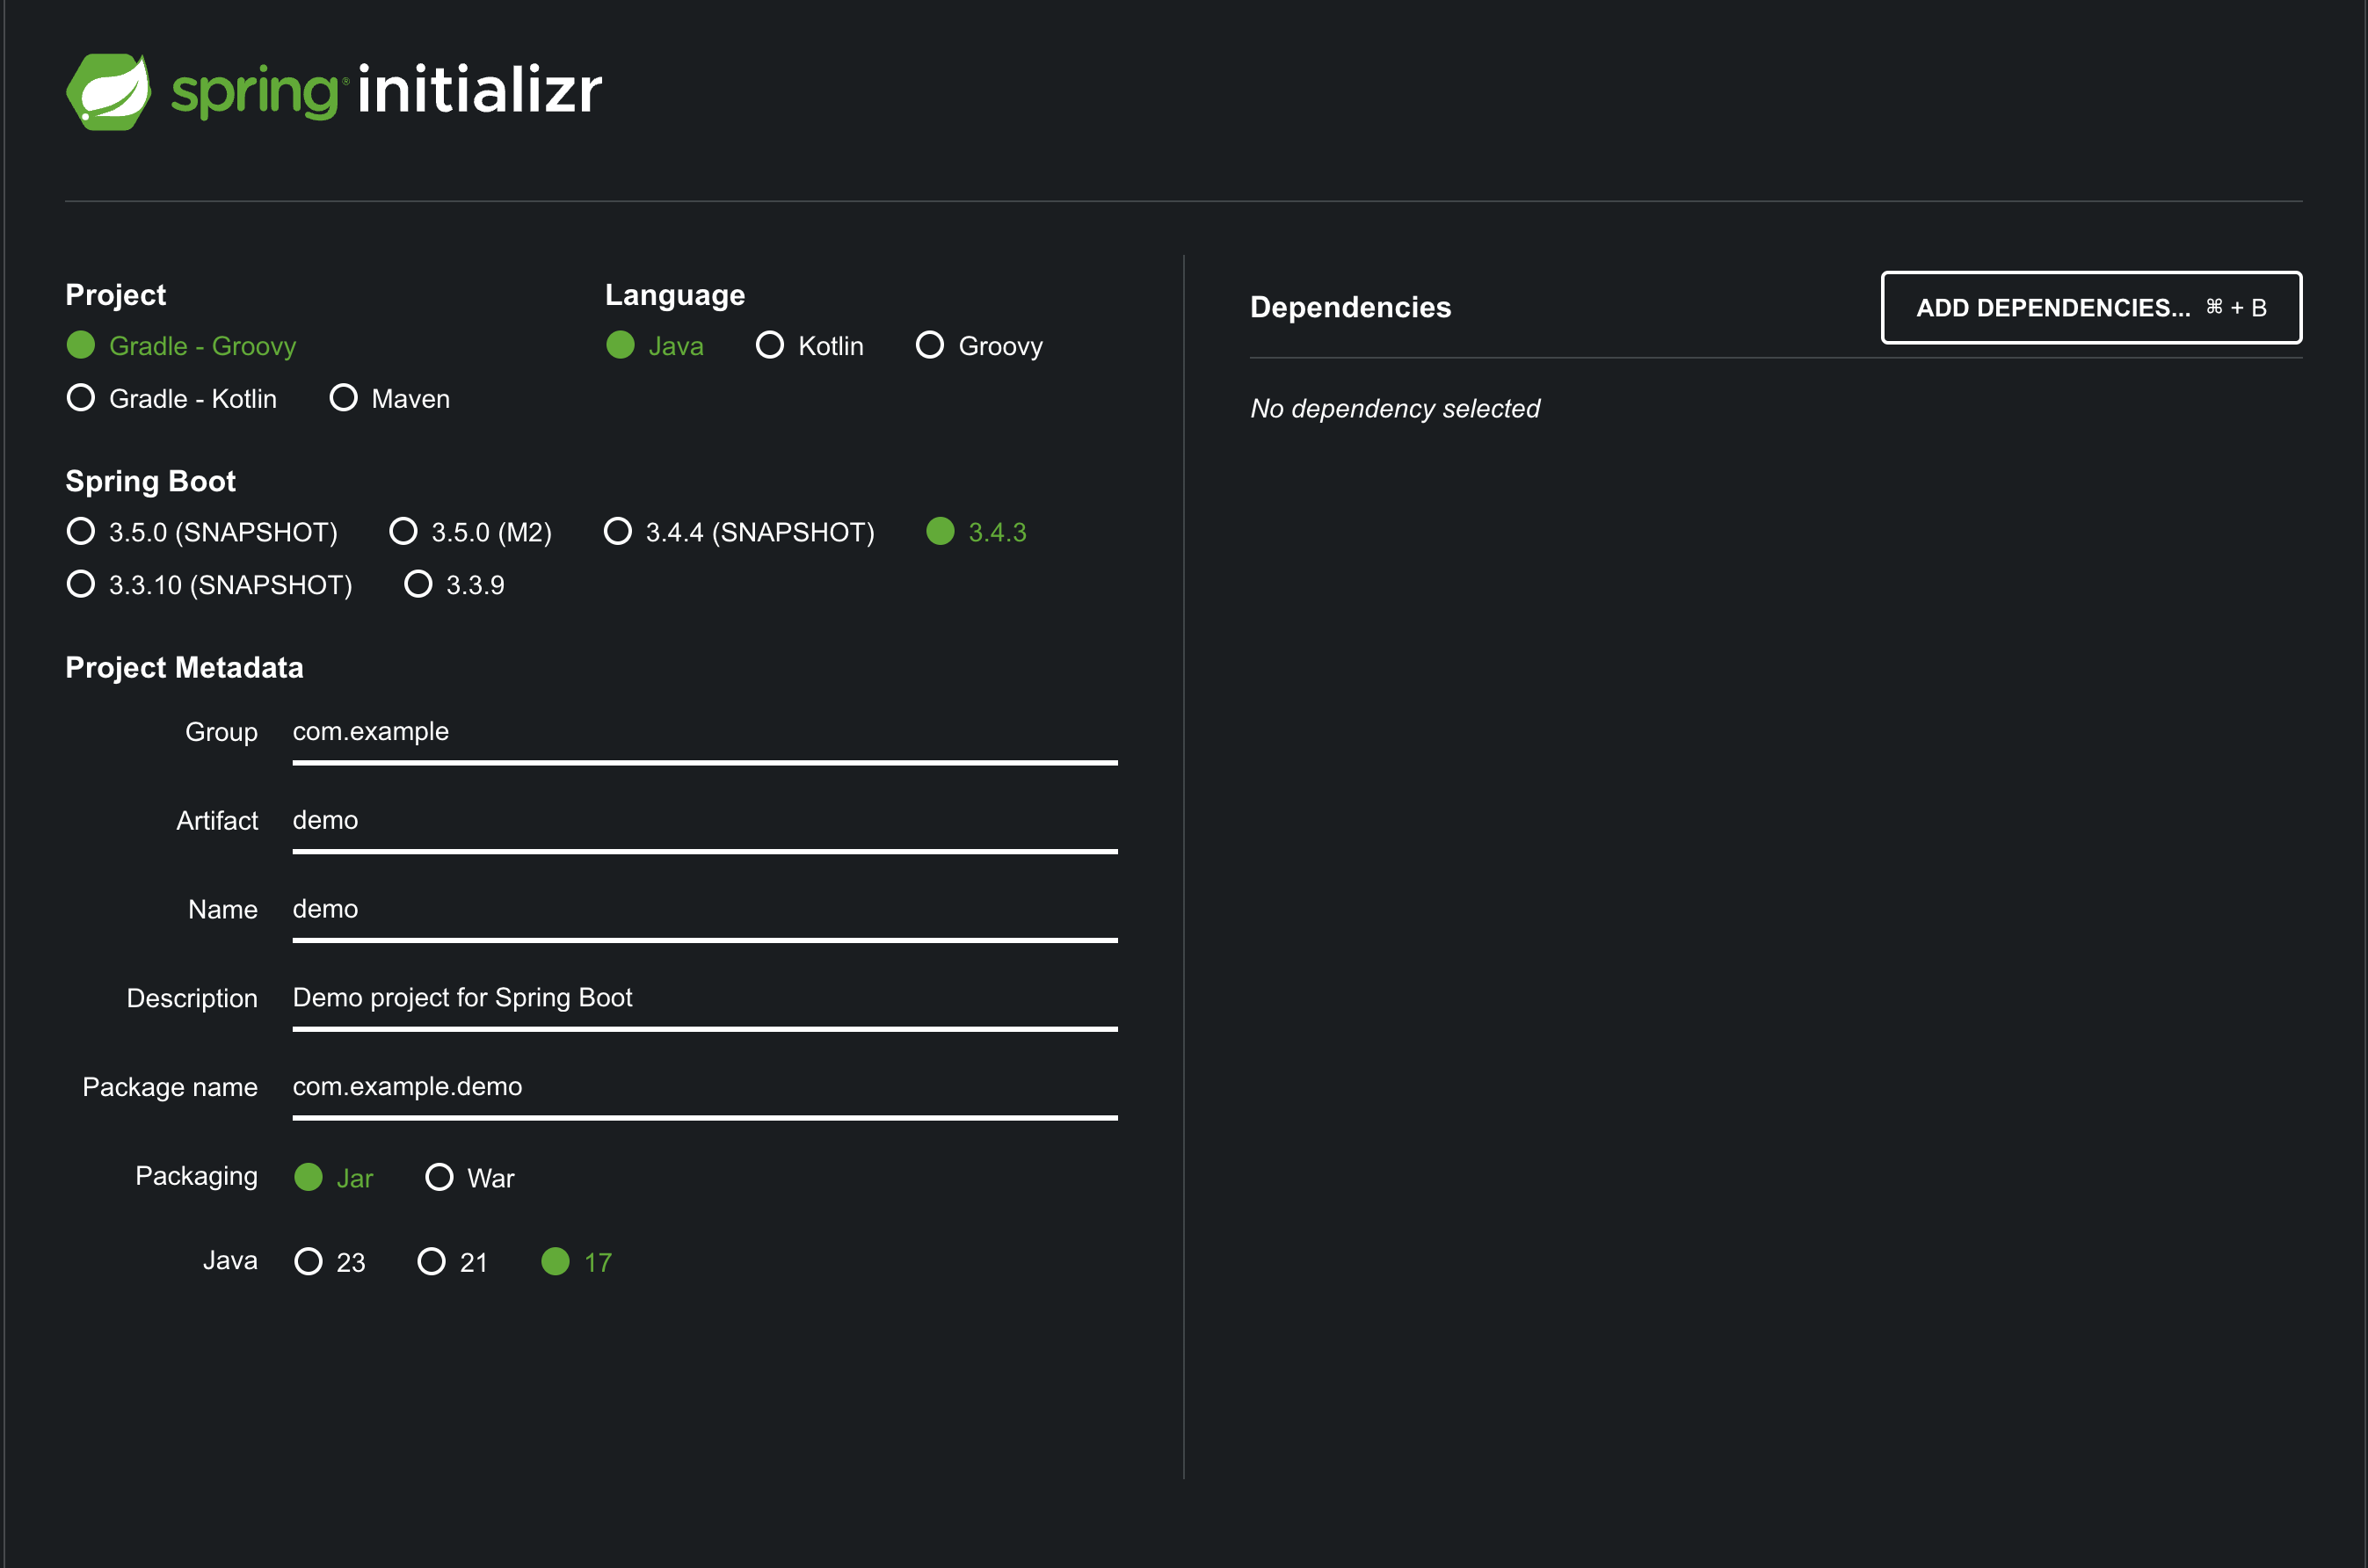This screenshot has width=2368, height=1568.
Task: Choose Maven as the project type
Action: point(344,398)
